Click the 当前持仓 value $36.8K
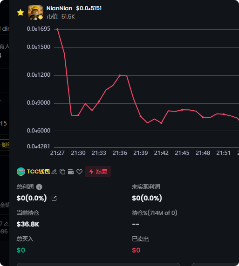239x266 pixels. pos(28,224)
